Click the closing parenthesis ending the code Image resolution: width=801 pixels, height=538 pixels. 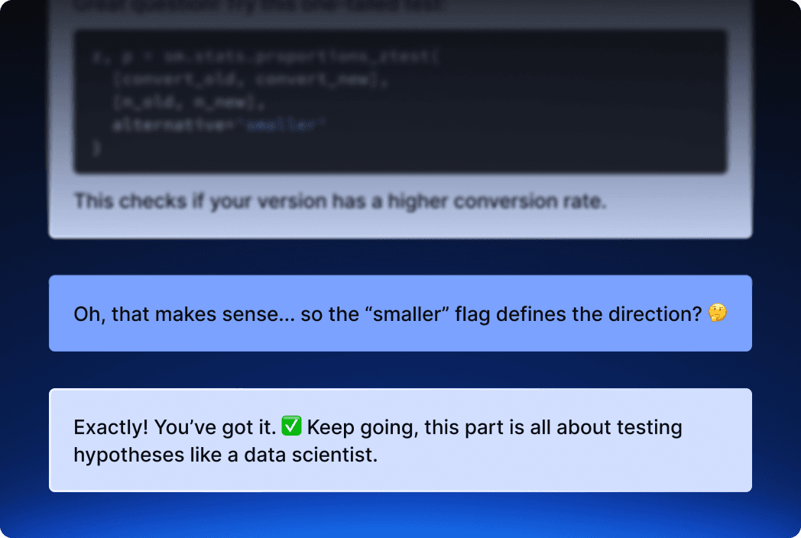(96, 147)
